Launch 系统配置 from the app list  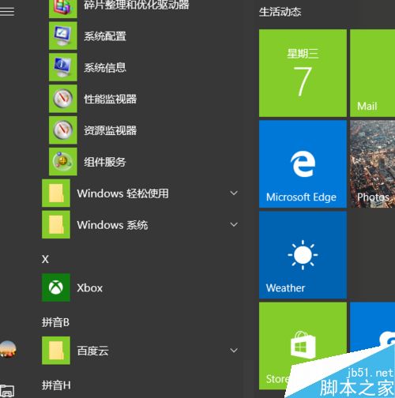pos(105,36)
